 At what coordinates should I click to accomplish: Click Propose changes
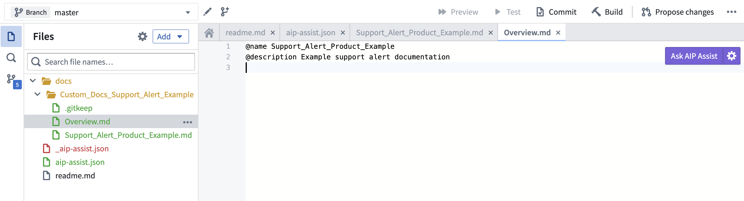677,12
